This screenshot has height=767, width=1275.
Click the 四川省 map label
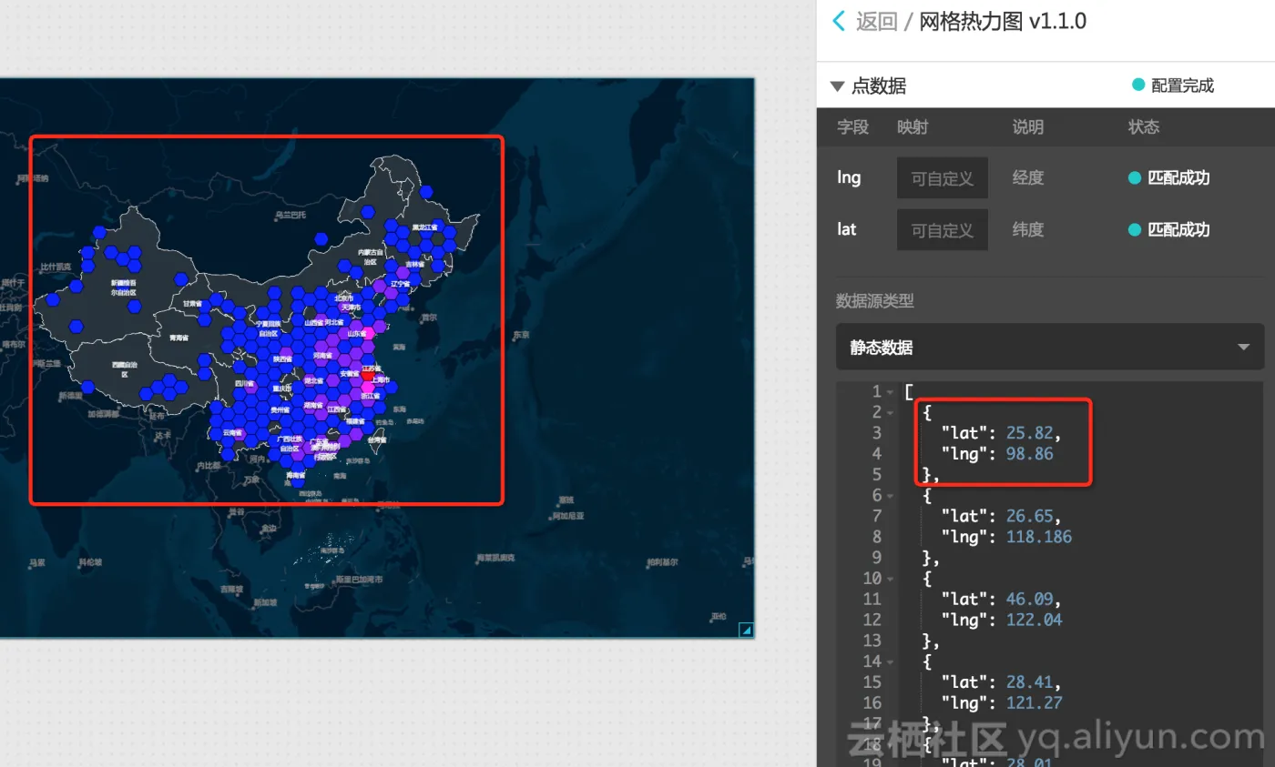pos(243,384)
